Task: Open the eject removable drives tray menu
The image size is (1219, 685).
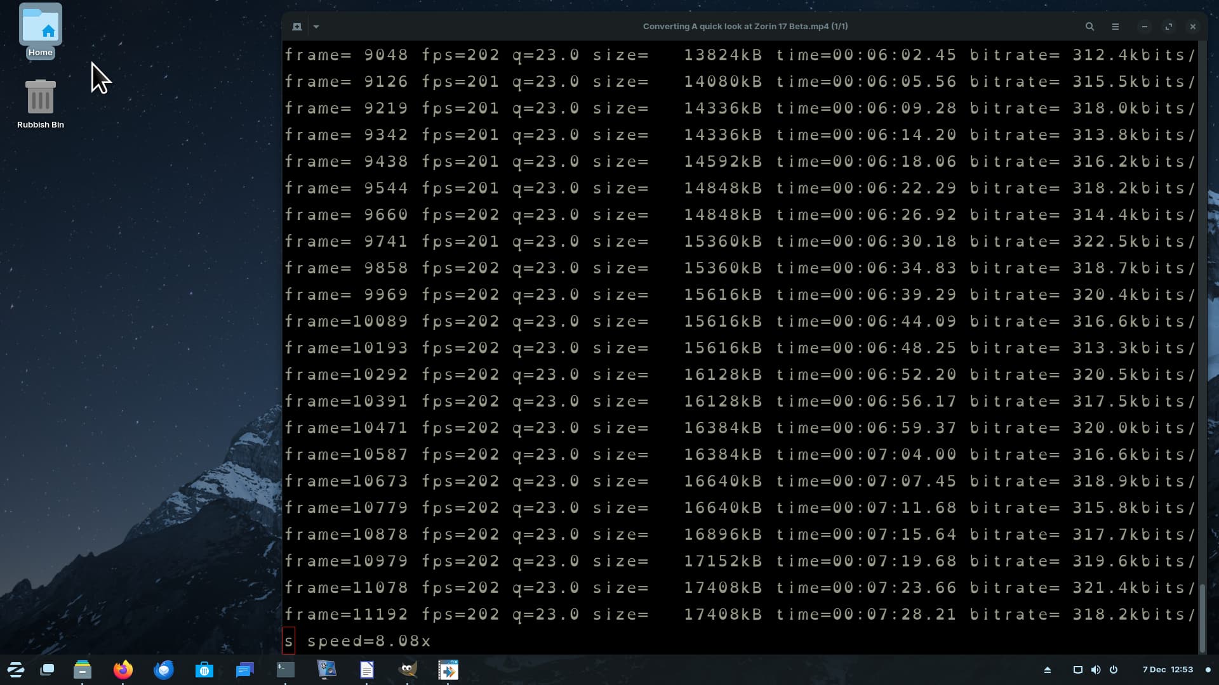Action: click(x=1048, y=670)
